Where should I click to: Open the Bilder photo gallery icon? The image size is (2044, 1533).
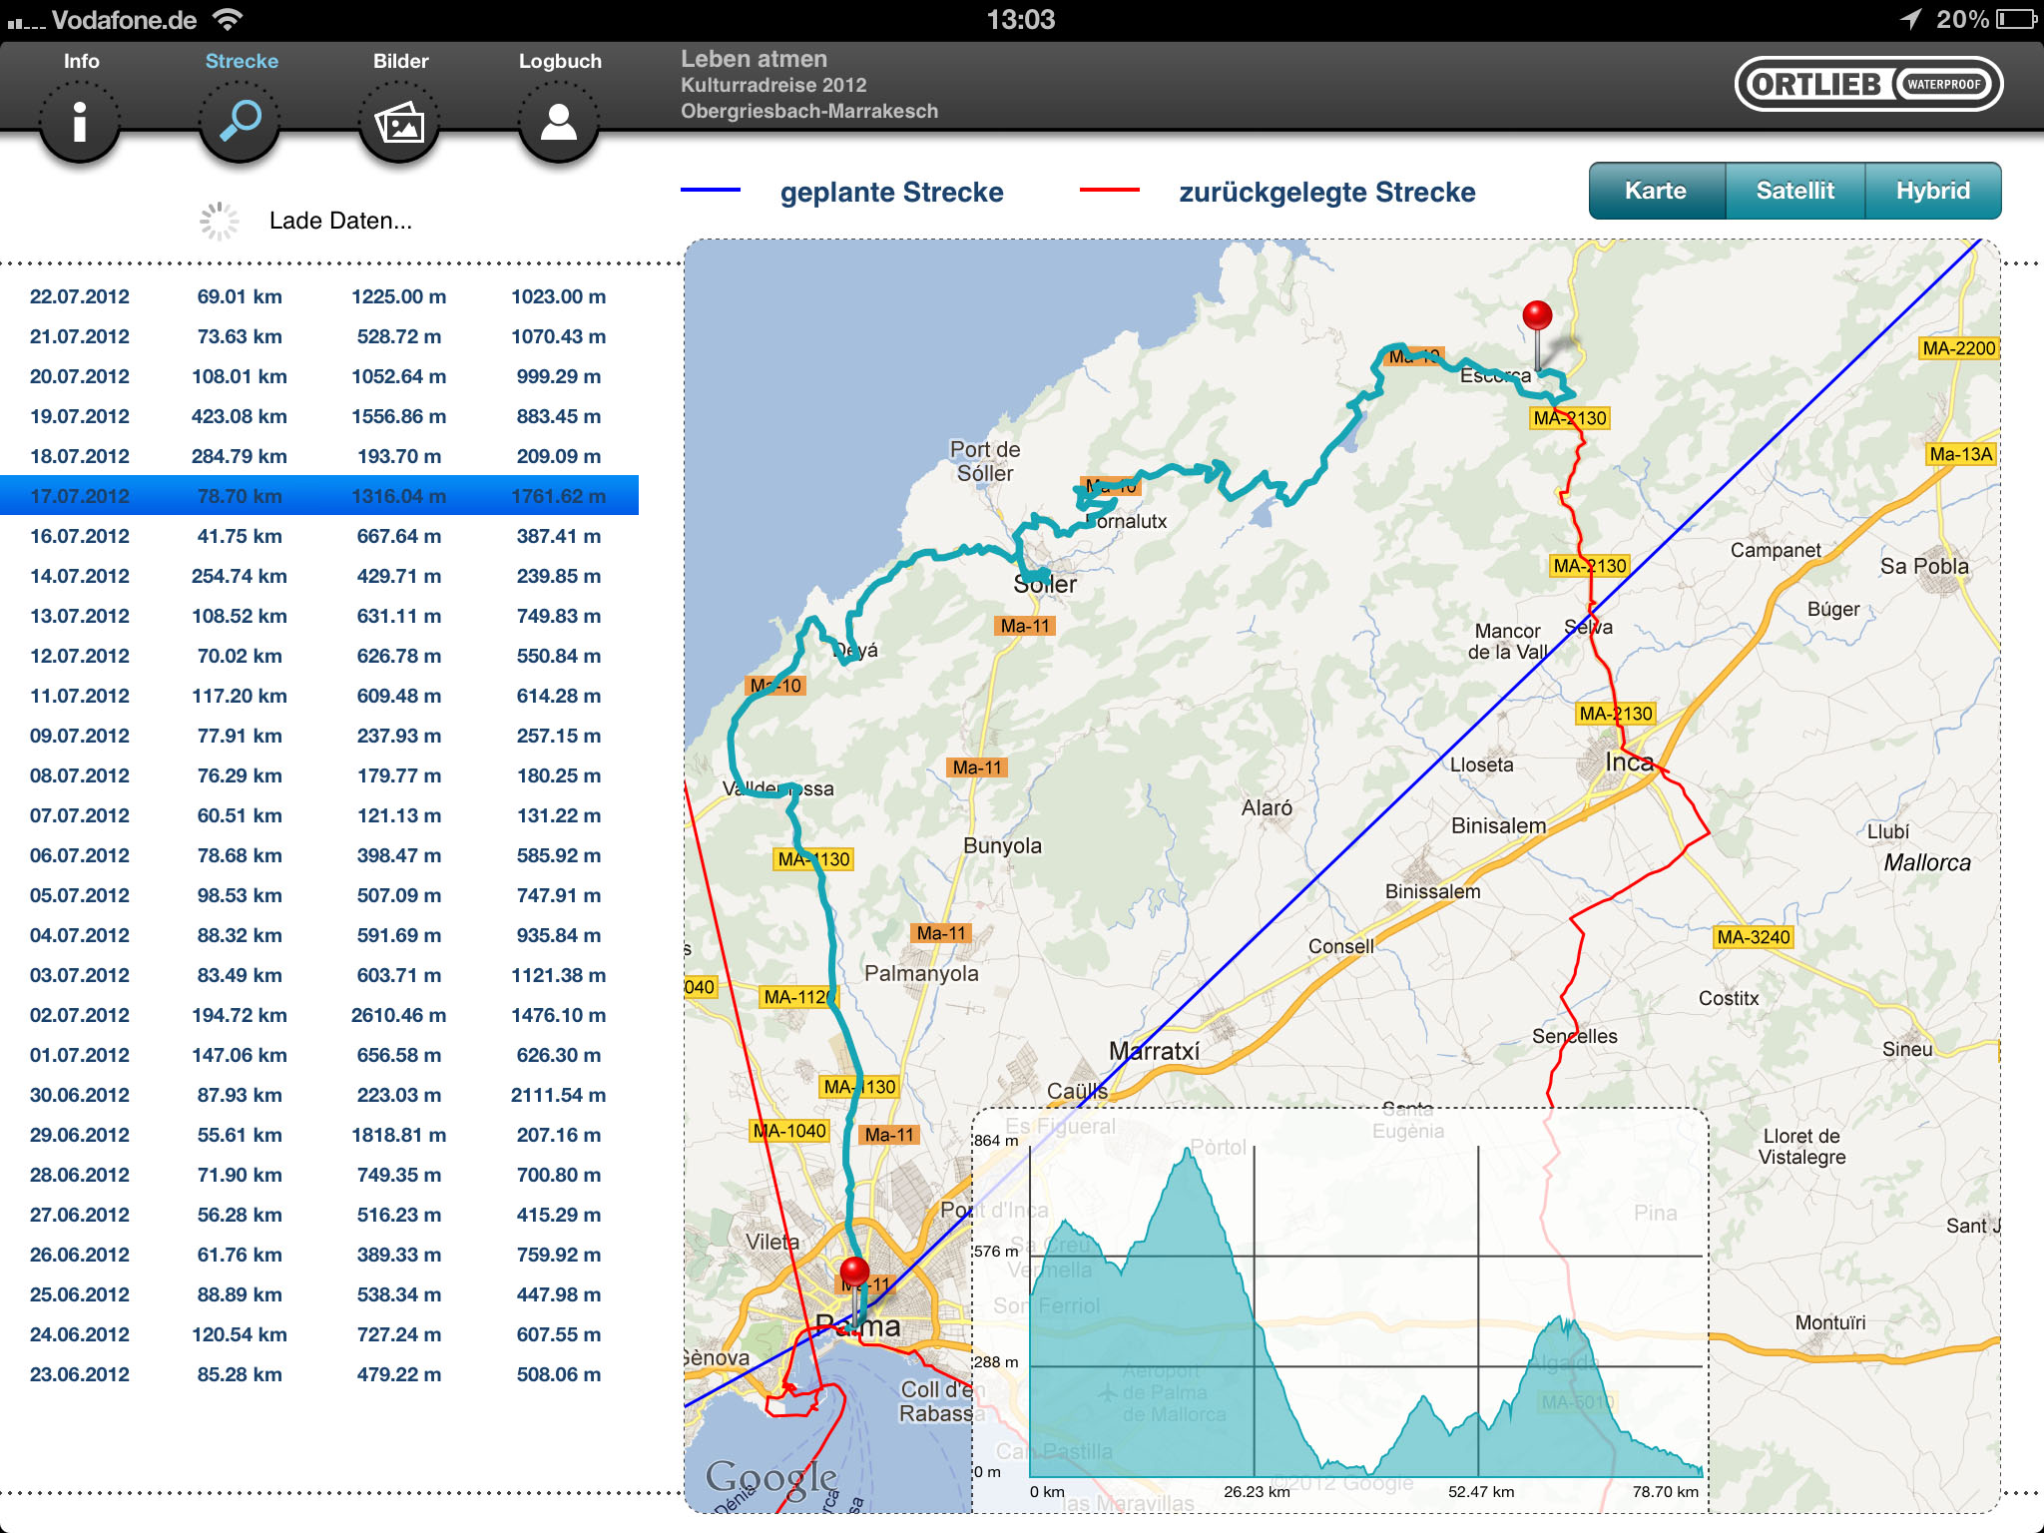[x=399, y=122]
